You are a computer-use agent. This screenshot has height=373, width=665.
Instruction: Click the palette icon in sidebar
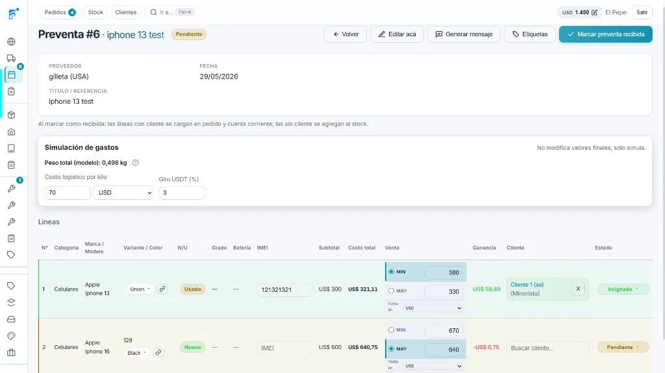pyautogui.click(x=12, y=336)
